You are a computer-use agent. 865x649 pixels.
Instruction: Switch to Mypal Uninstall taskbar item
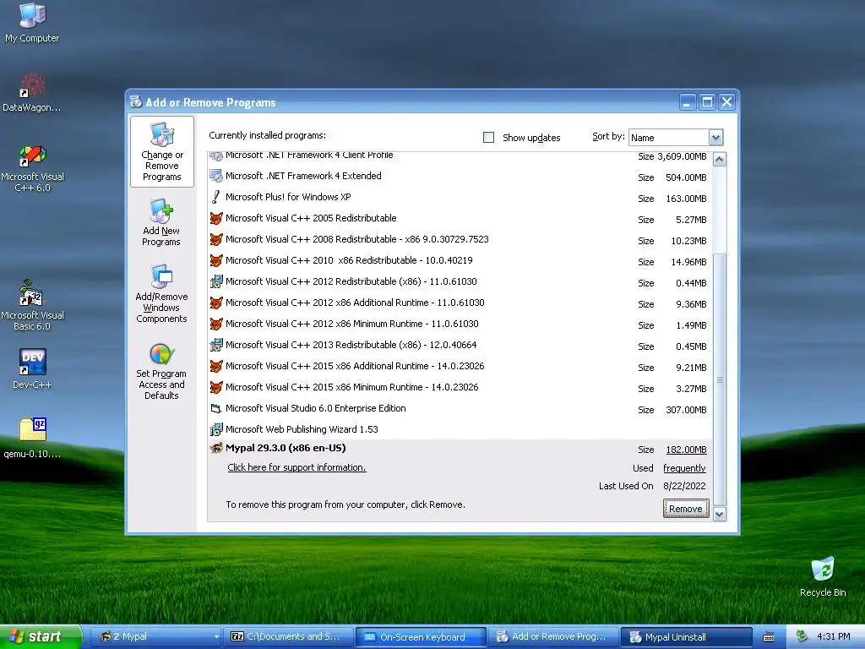click(686, 637)
